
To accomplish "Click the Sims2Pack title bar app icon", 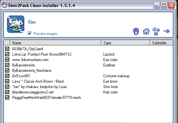I will (x=4, y=5).
